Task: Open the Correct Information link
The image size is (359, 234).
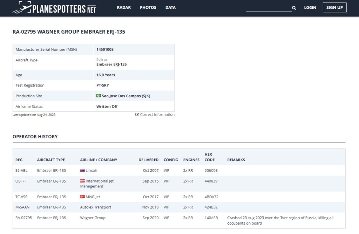Action: pos(157,115)
